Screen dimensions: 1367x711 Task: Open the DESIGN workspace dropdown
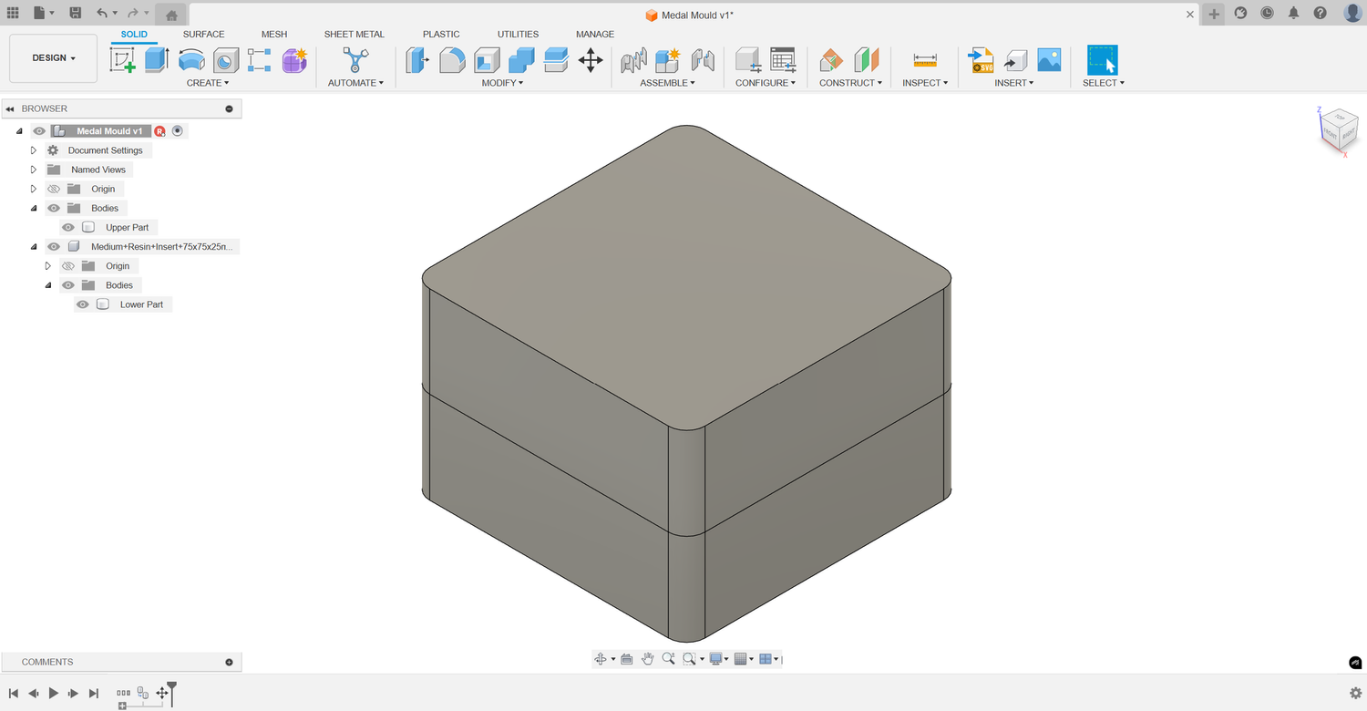tap(54, 58)
